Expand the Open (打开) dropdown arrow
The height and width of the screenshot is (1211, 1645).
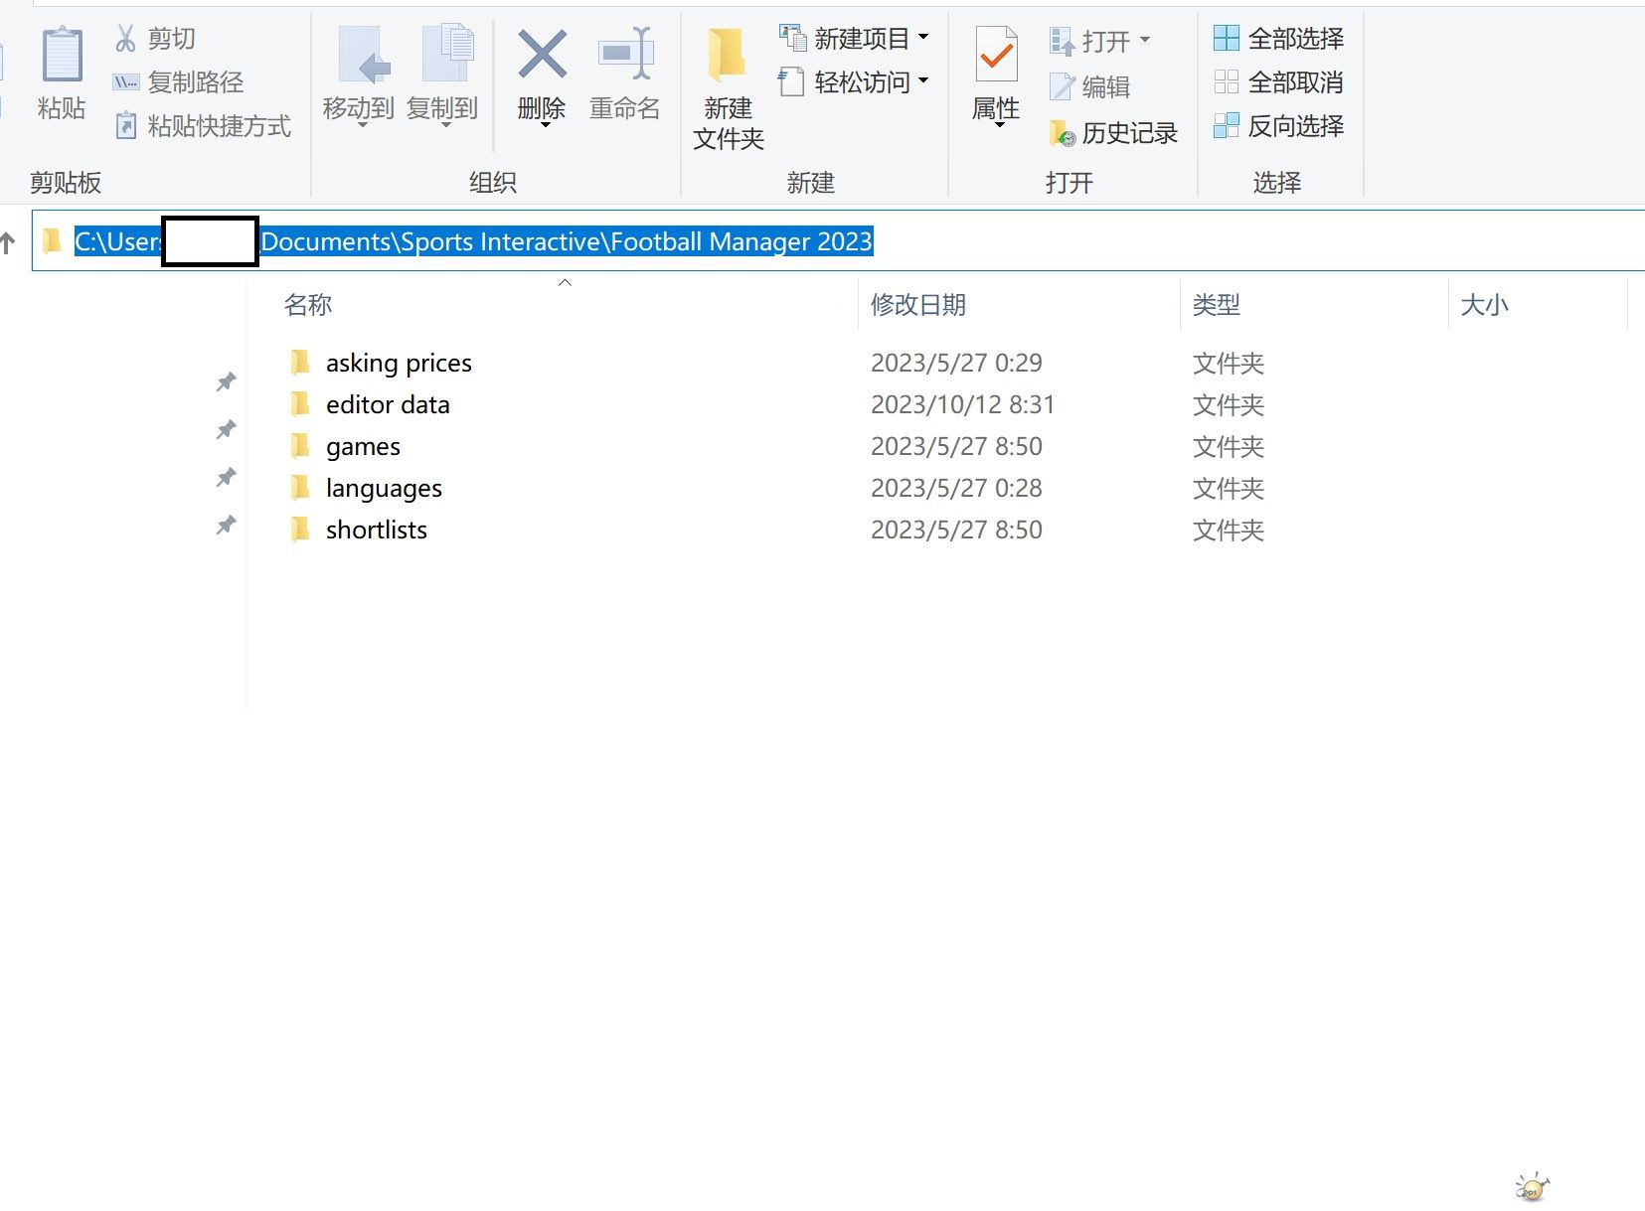click(x=1145, y=41)
